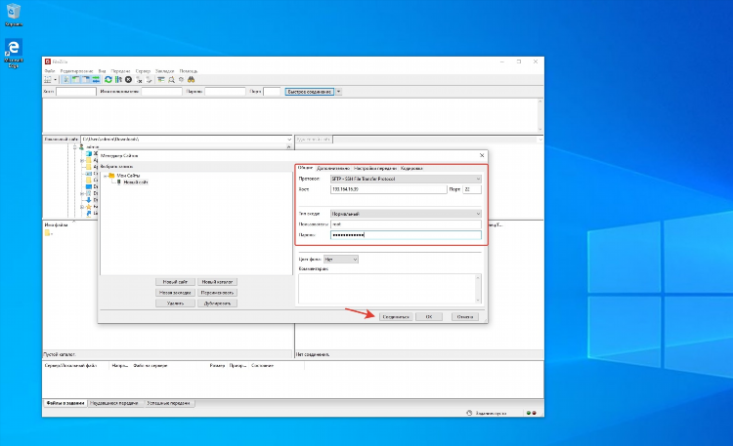This screenshot has height=446, width=733.
Task: Click Комментарии text area
Action: 389,289
